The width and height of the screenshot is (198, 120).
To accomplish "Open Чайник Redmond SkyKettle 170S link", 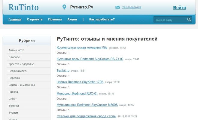I will pos(80,82).
